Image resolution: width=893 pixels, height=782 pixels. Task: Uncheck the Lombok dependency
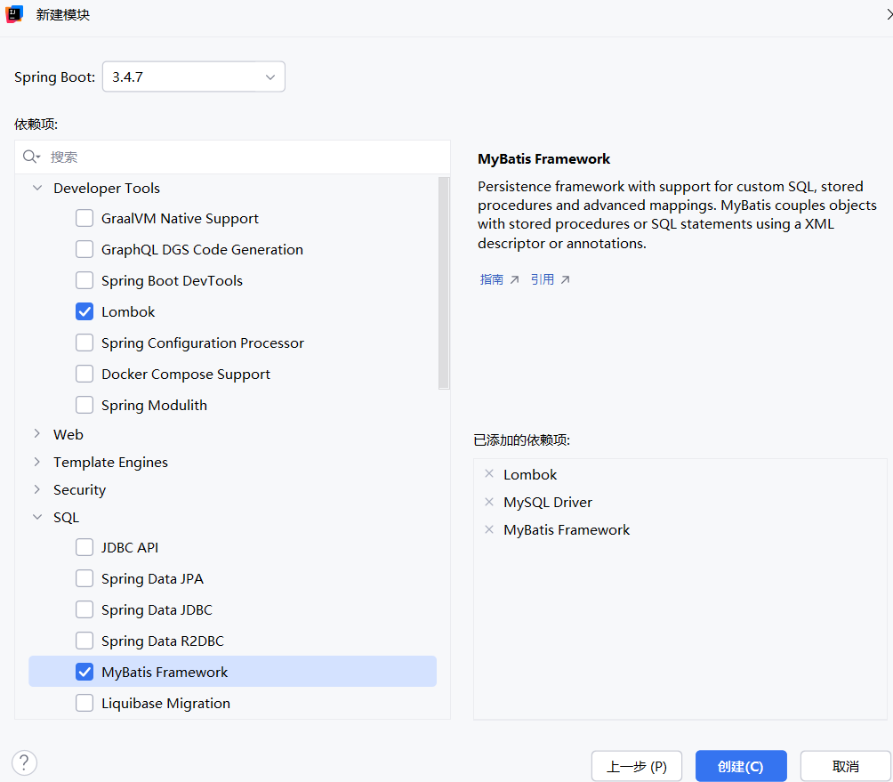pyautogui.click(x=84, y=311)
